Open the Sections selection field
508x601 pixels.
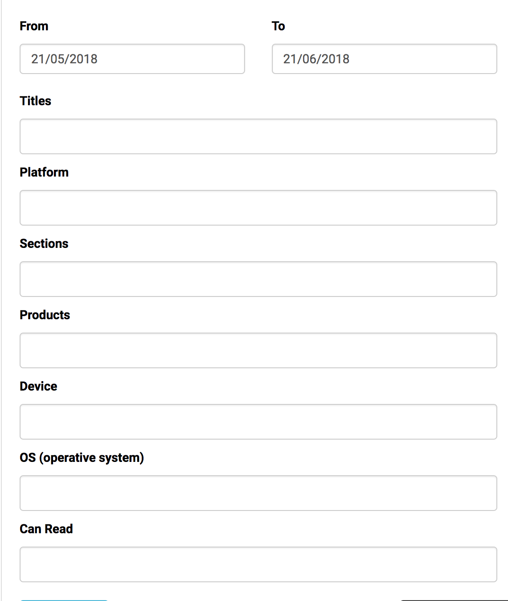click(258, 279)
